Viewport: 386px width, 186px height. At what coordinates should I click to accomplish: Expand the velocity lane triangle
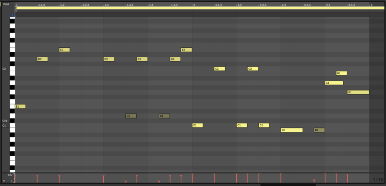pyautogui.click(x=4, y=181)
